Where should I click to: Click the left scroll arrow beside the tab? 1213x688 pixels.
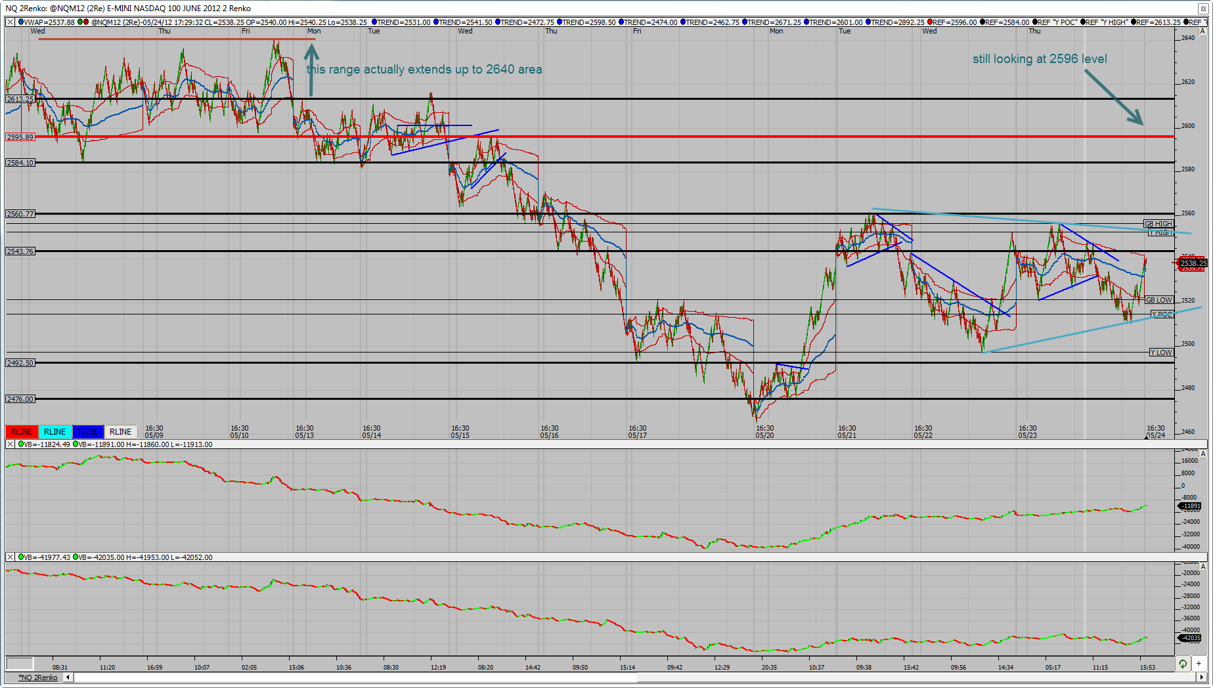point(68,677)
